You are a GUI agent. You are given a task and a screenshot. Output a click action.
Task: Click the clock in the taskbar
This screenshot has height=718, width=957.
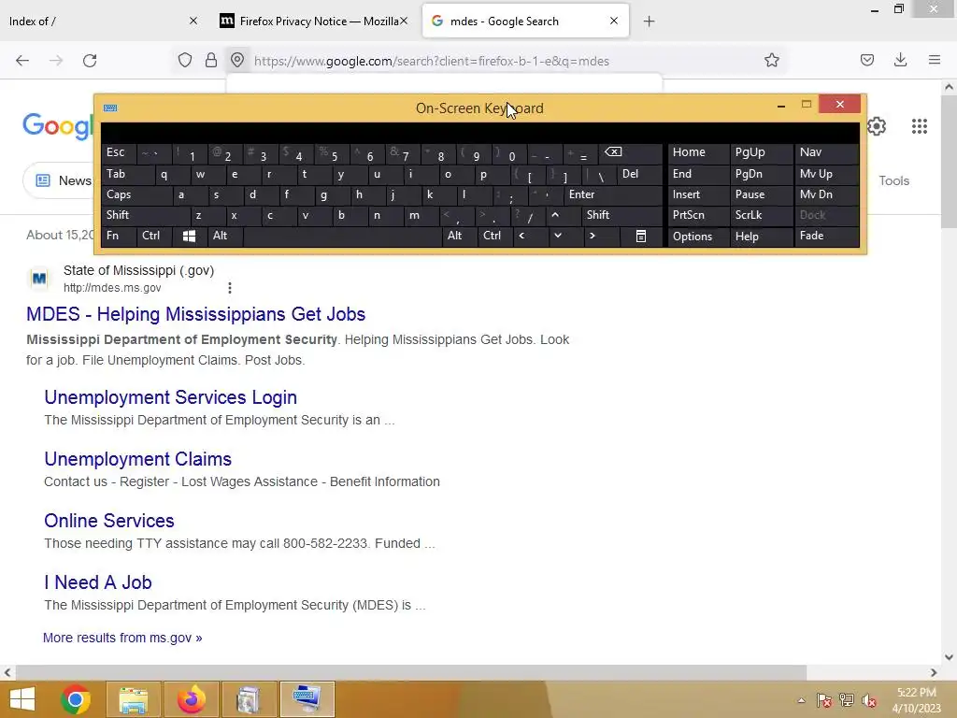coord(916,700)
